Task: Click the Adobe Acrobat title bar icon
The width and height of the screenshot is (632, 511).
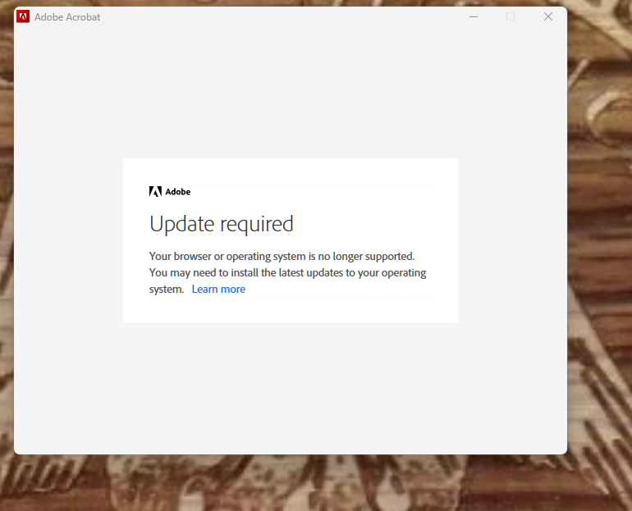Action: click(x=23, y=16)
